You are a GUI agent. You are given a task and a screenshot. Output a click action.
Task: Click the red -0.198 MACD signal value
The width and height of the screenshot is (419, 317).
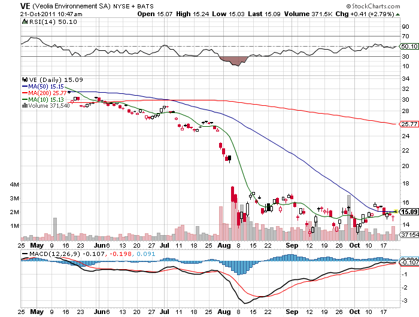point(120,254)
